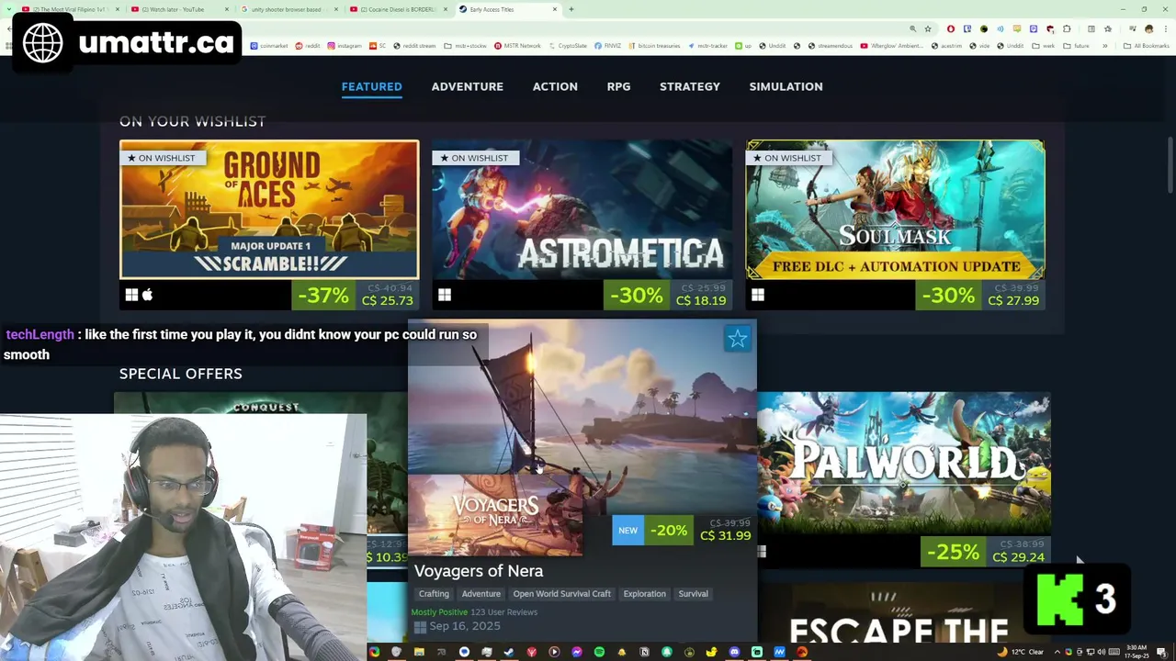The image size is (1176, 661).
Task: Switch to the ADVENTURE category tab
Action: (x=467, y=86)
